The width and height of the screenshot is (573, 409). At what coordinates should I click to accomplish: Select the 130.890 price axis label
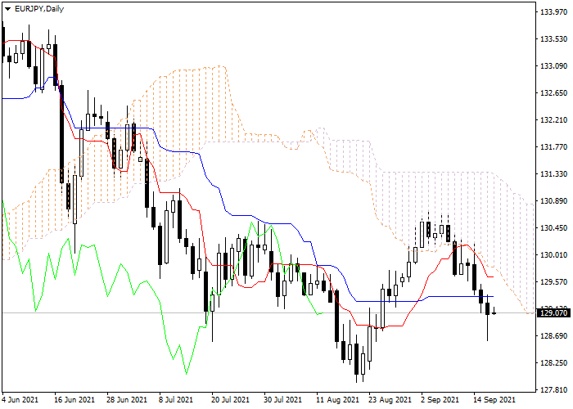click(553, 201)
